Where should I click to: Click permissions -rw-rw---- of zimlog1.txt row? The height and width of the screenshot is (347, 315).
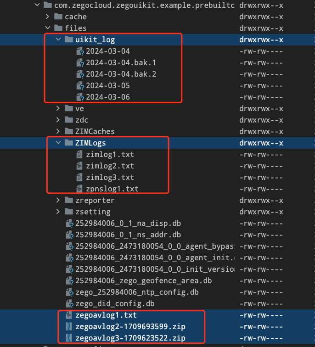click(x=261, y=154)
